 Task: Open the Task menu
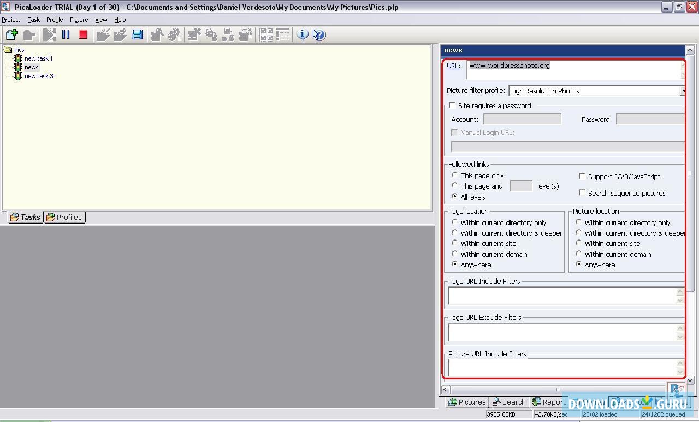[x=33, y=20]
